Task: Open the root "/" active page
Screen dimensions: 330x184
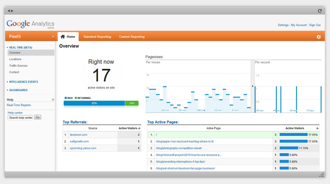Action: coord(156,135)
